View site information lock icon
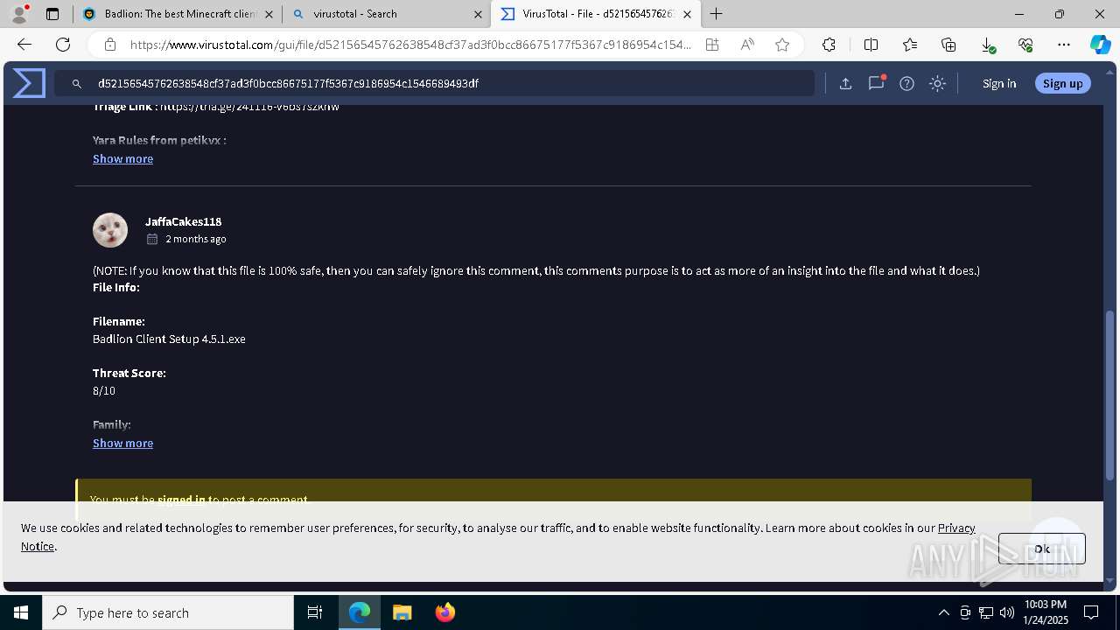Viewport: 1120px width, 630px height. point(109,45)
